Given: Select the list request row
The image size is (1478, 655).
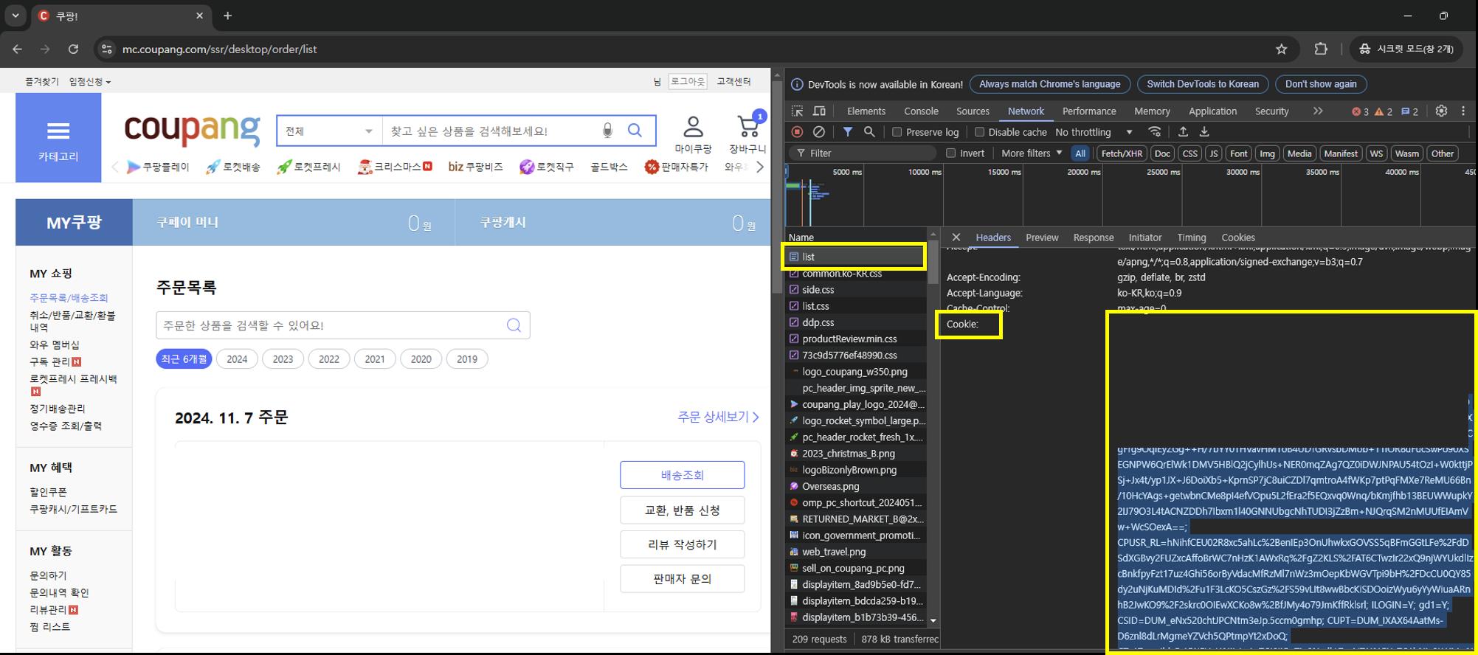Looking at the screenshot, I should tap(854, 257).
